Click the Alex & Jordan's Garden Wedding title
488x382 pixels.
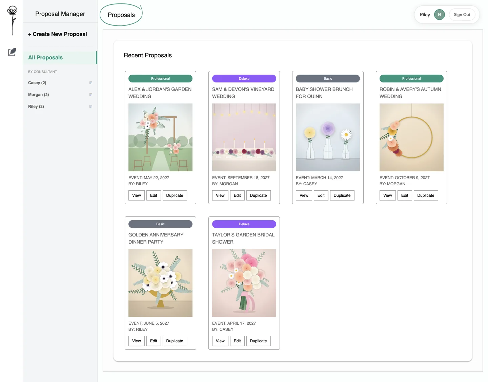coord(160,93)
